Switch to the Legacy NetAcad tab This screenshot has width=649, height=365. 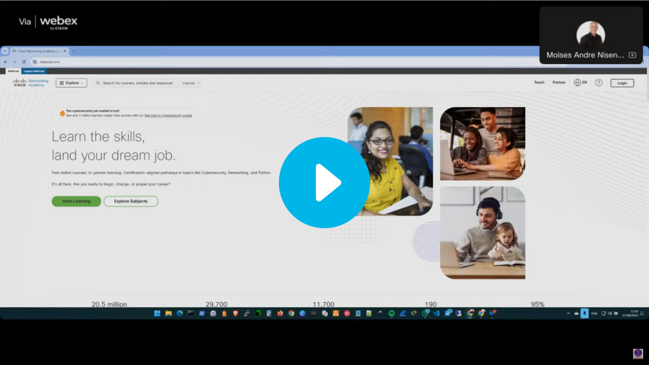click(34, 71)
